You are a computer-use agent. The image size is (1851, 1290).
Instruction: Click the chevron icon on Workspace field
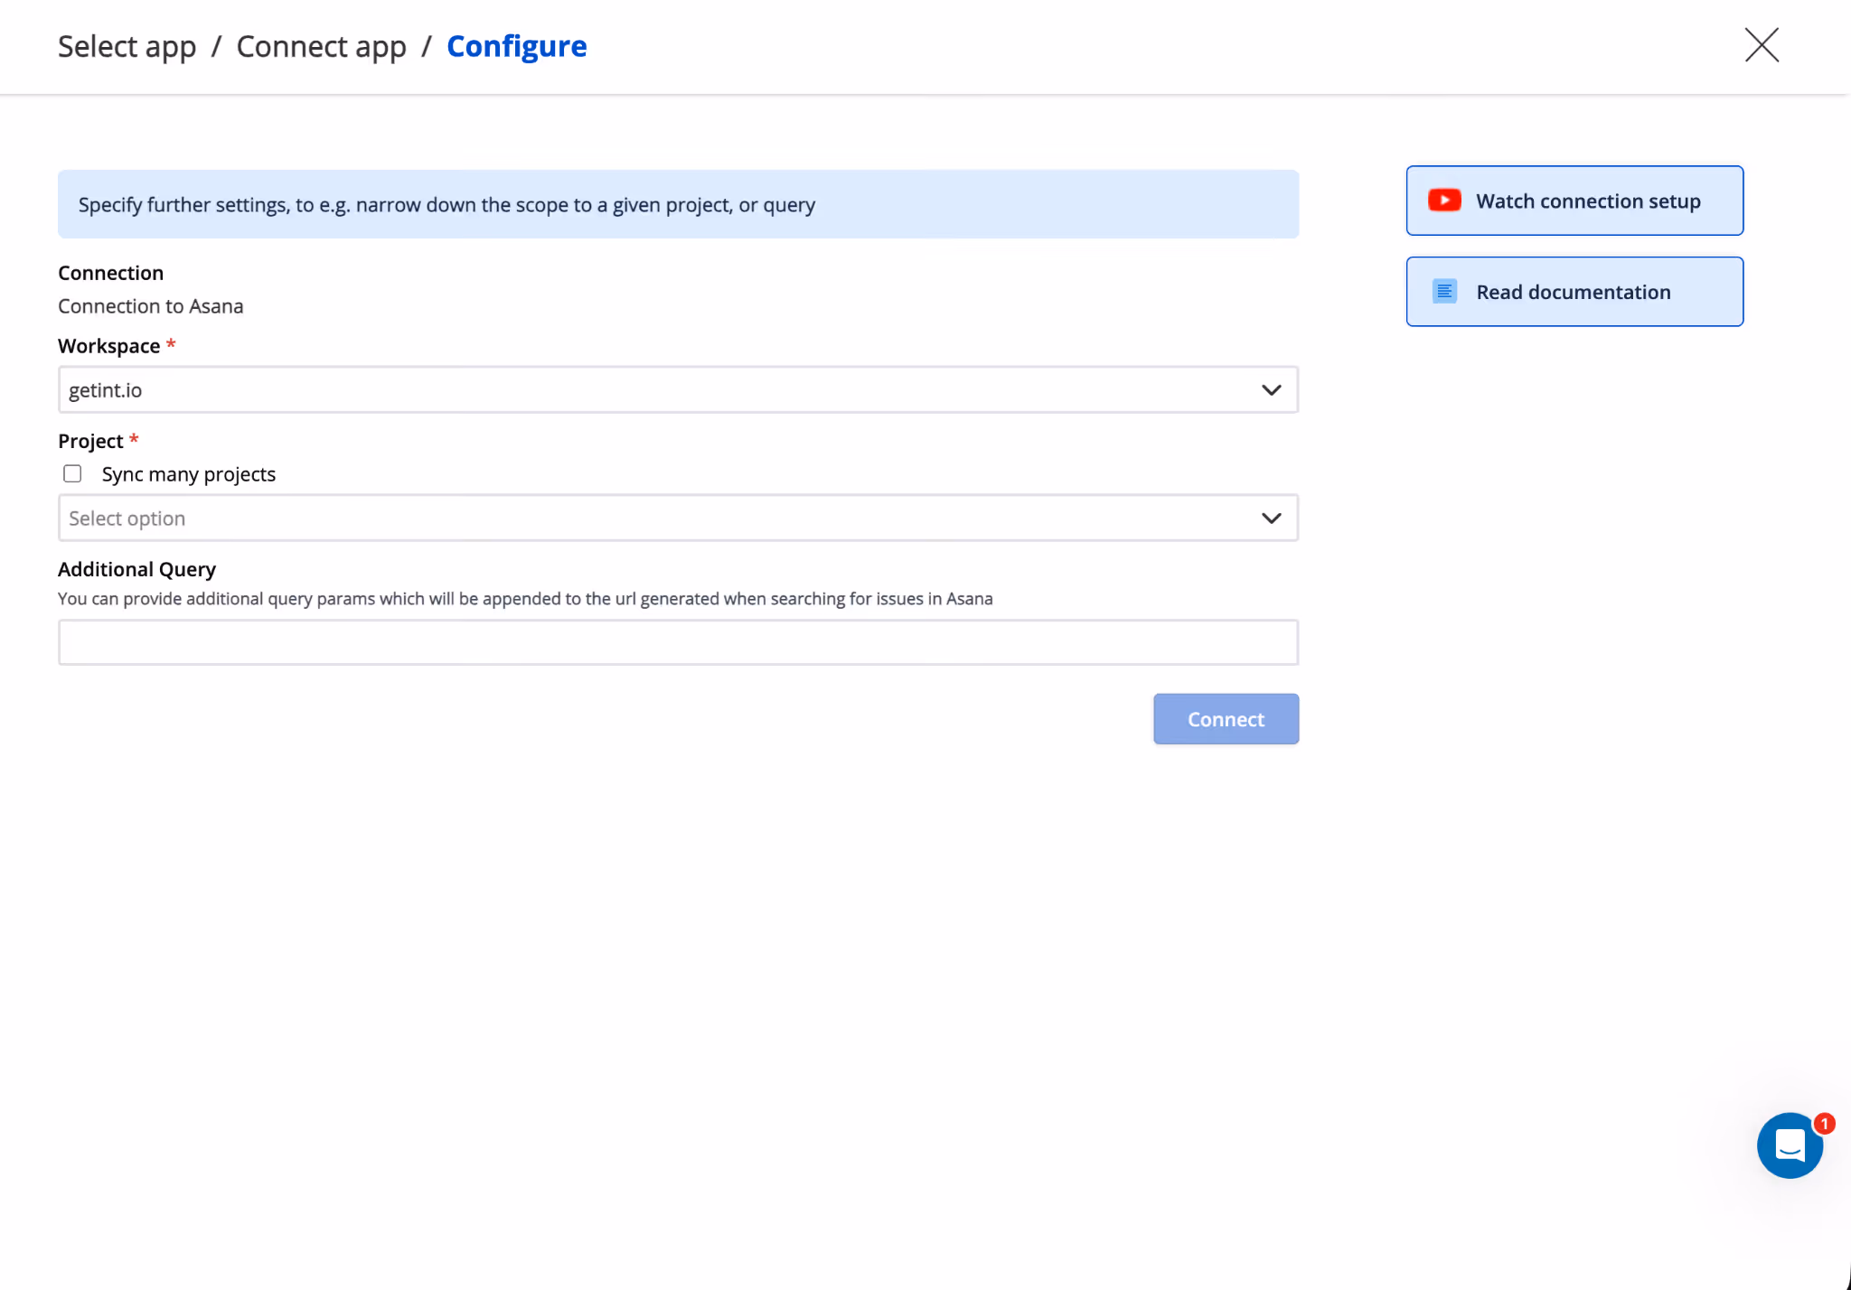point(1271,389)
